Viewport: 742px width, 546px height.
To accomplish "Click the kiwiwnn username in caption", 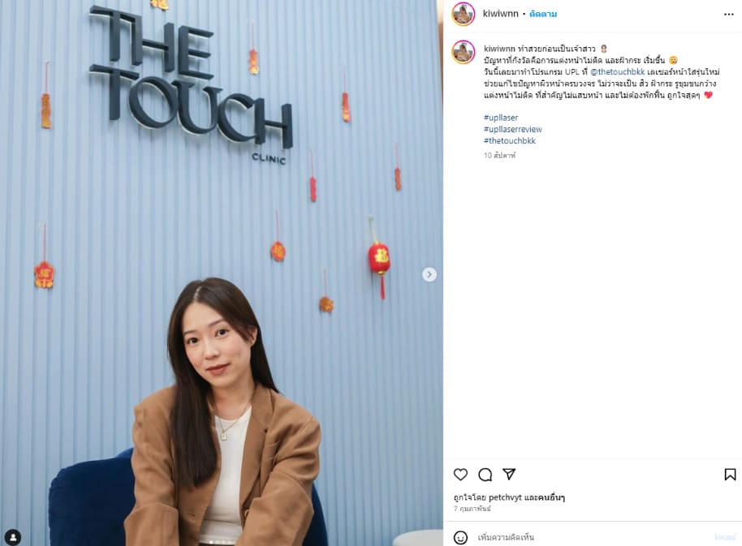I will coord(499,49).
